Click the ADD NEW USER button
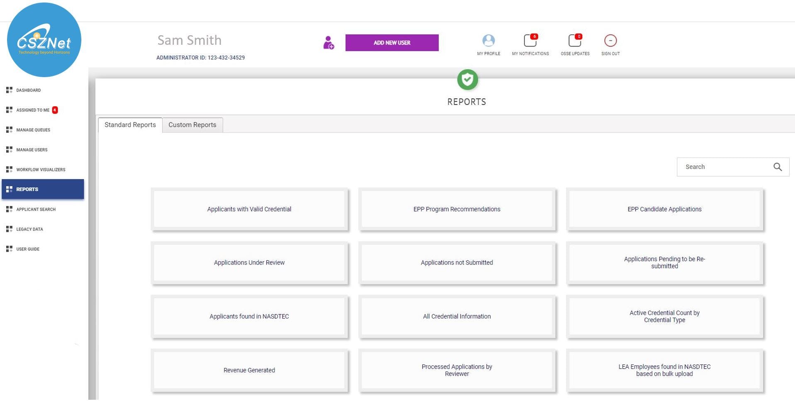Image resolution: width=795 pixels, height=401 pixels. coord(392,43)
